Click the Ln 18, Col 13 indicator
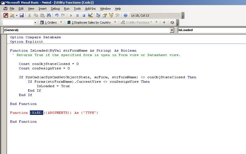Viewport: 246px width, 154px height. pyautogui.click(x=155, y=16)
